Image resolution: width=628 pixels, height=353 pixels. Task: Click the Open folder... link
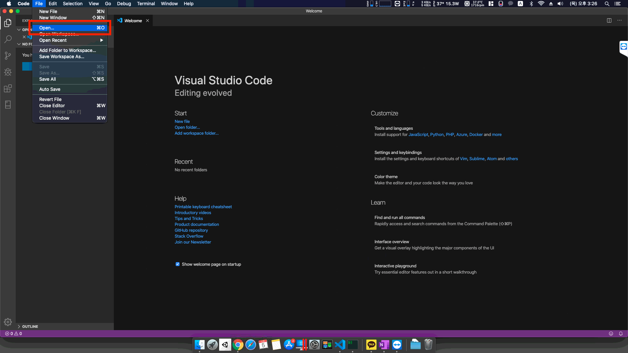[187, 127]
